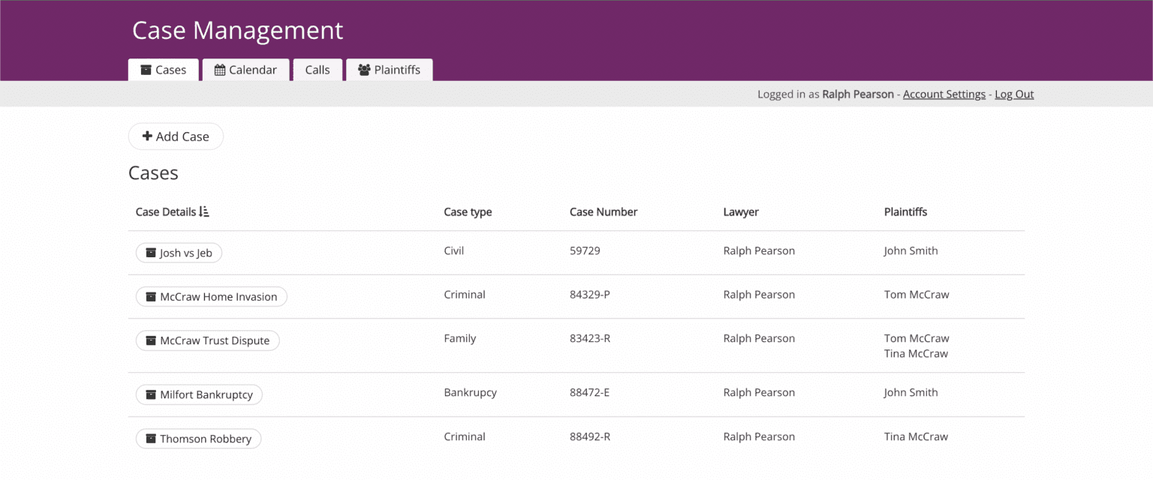Click the briefcase icon on Thomson Robbery
Screen dimensions: 1153x480
pyautogui.click(x=149, y=439)
